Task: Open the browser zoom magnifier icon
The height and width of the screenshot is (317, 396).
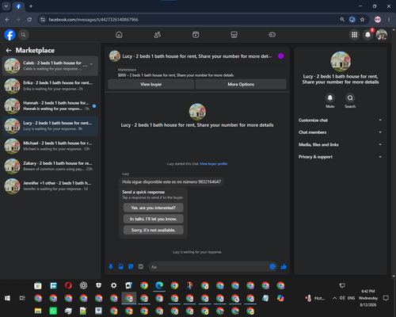Action: (x=342, y=20)
